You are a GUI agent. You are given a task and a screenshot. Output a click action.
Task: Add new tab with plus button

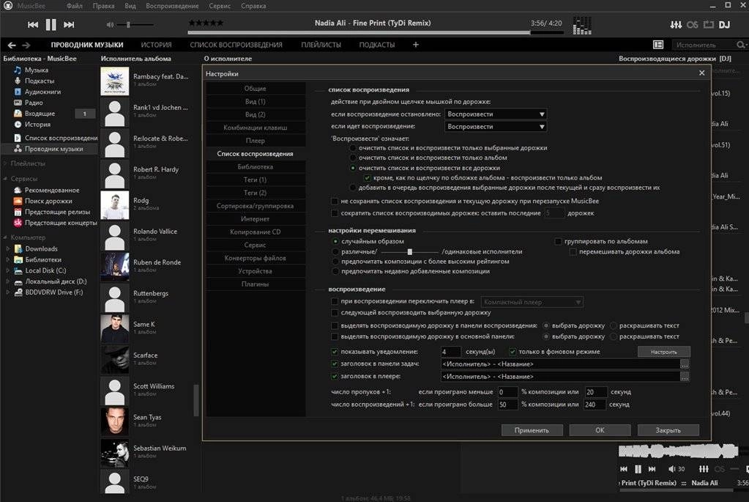416,45
